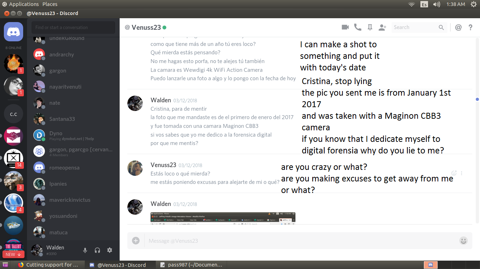The image size is (480, 269).
Task: Open the blue globe server with badge 4
Action: point(13,203)
